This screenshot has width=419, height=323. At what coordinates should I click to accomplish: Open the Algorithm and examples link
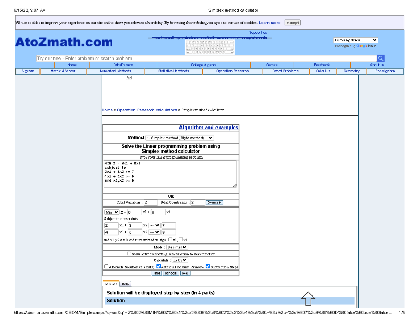coord(208,127)
